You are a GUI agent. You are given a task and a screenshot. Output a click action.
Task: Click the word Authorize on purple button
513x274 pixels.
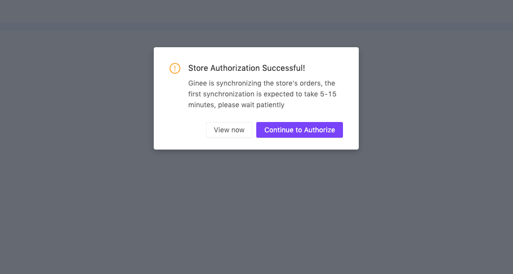pyautogui.click(x=319, y=130)
